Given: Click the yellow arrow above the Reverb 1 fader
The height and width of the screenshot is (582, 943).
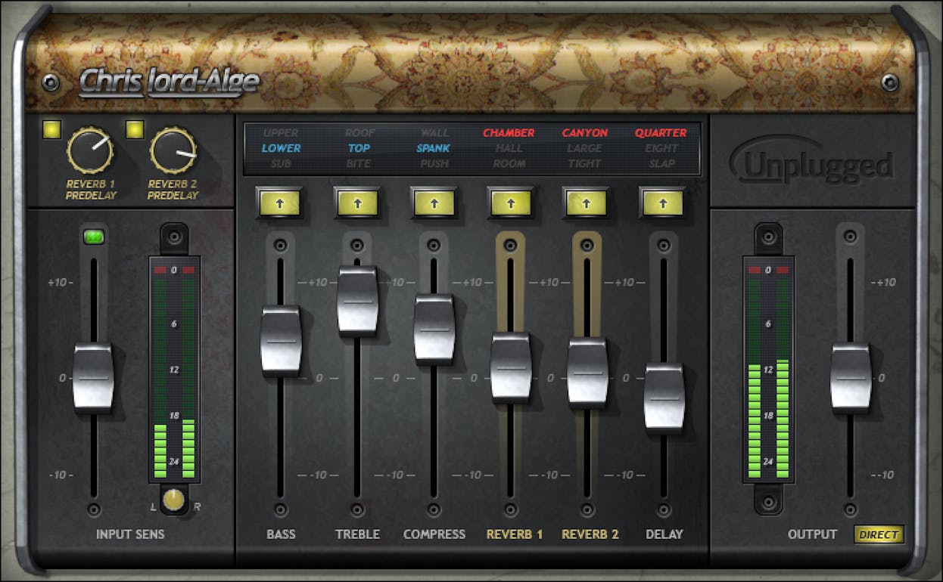Looking at the screenshot, I should (510, 202).
